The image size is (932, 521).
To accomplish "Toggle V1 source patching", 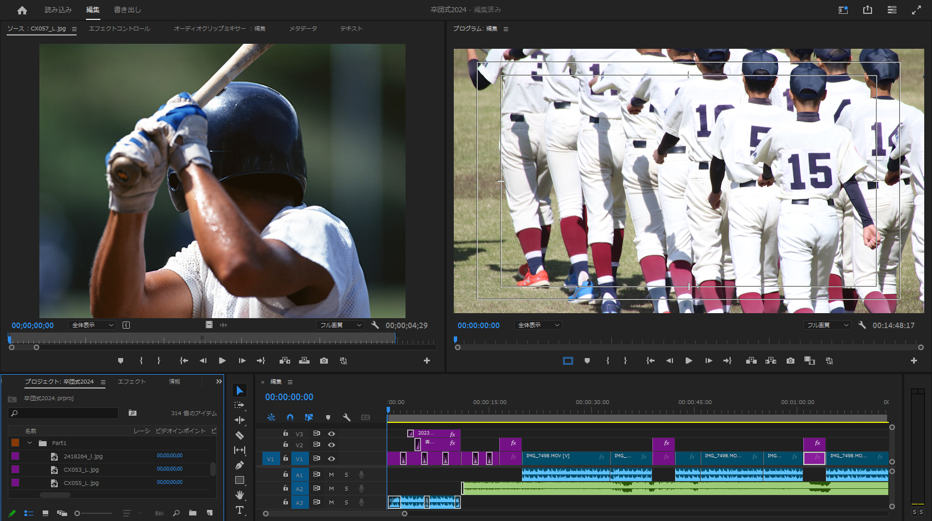I will [270, 459].
